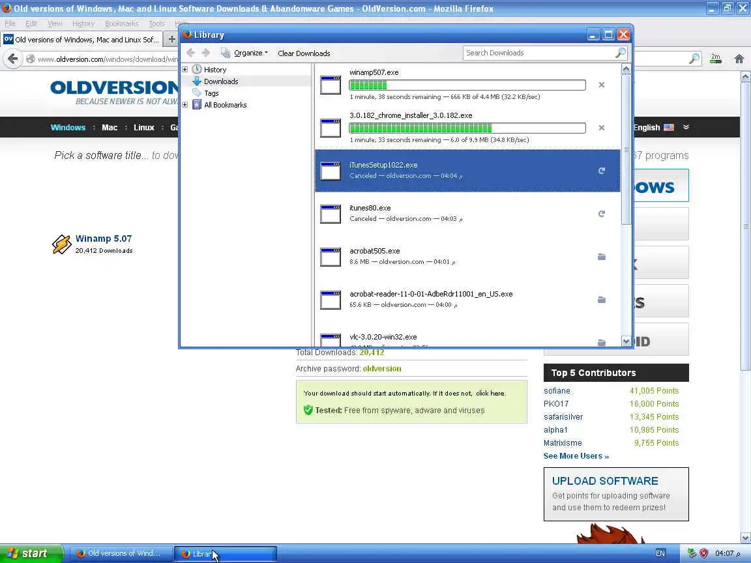Click the Library back arrow
The height and width of the screenshot is (563, 751).
[x=190, y=53]
